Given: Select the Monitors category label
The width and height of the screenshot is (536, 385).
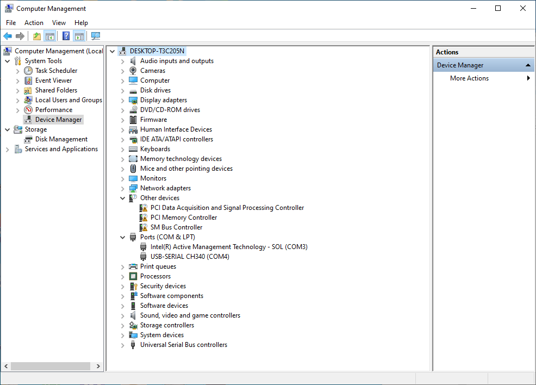Looking at the screenshot, I should (x=153, y=178).
